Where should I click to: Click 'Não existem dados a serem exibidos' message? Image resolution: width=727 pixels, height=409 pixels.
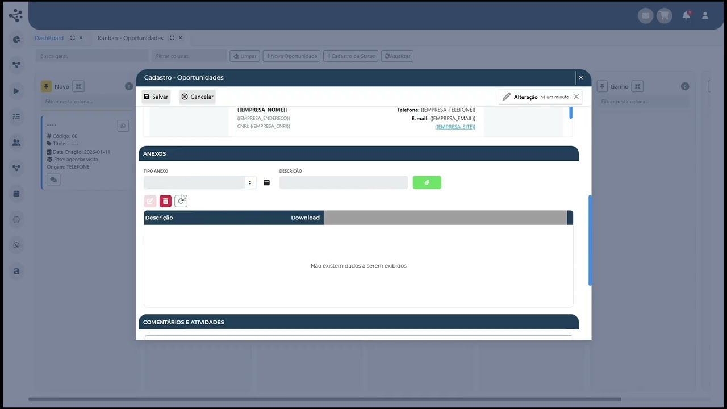[x=358, y=266]
